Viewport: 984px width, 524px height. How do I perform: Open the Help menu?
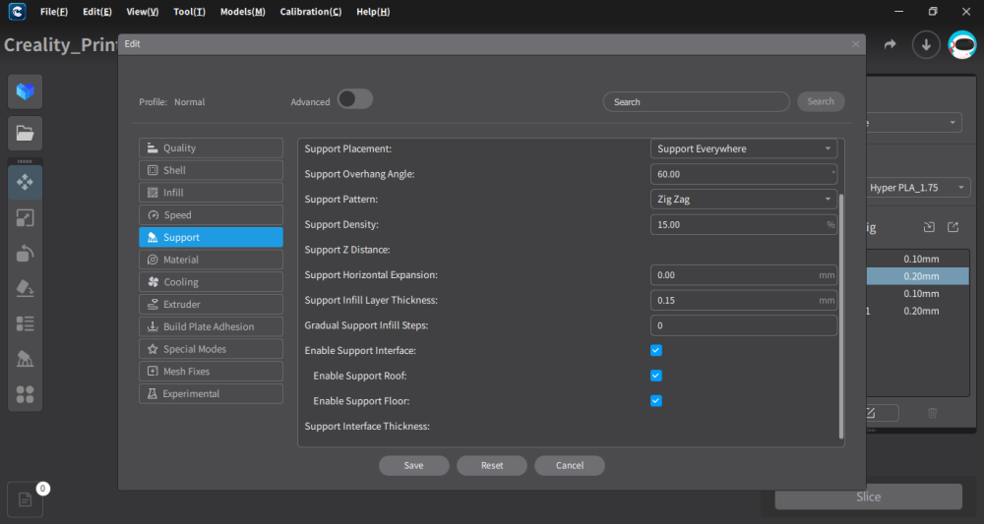[x=373, y=11]
